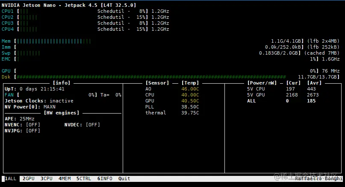Click the GPU label above Dsk

(x=6, y=71)
